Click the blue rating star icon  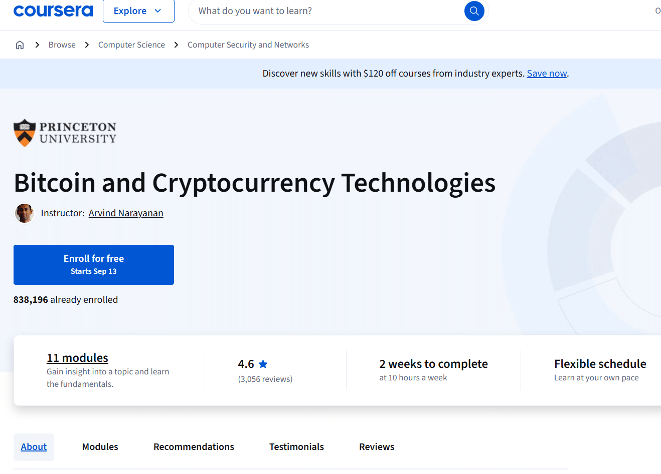coord(263,364)
